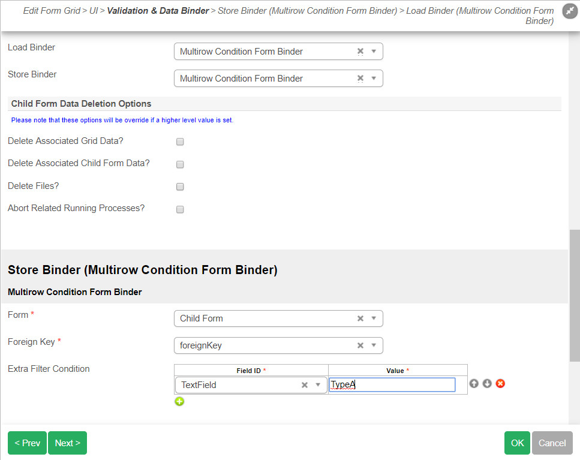Clear the Load Binder selection with x
The width and height of the screenshot is (580, 460).
pyautogui.click(x=360, y=52)
